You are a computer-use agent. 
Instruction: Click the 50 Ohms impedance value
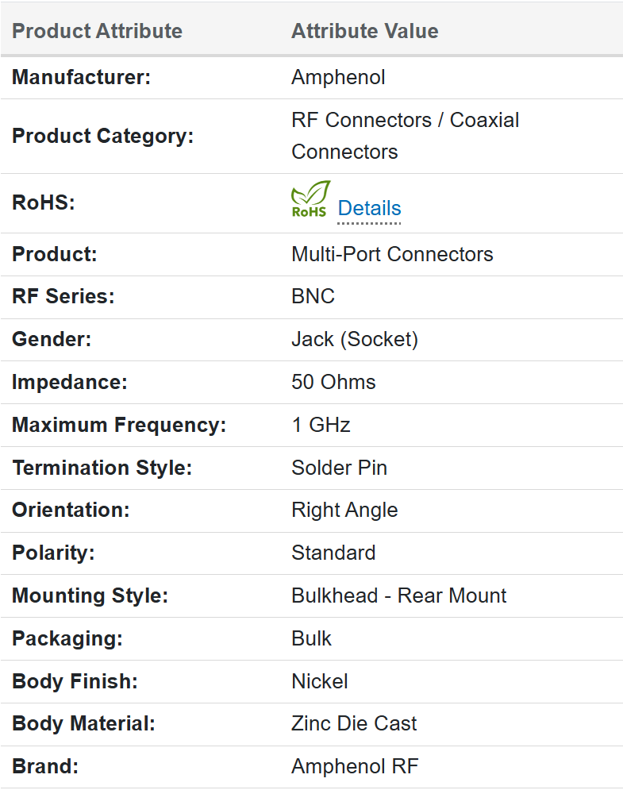pos(333,383)
